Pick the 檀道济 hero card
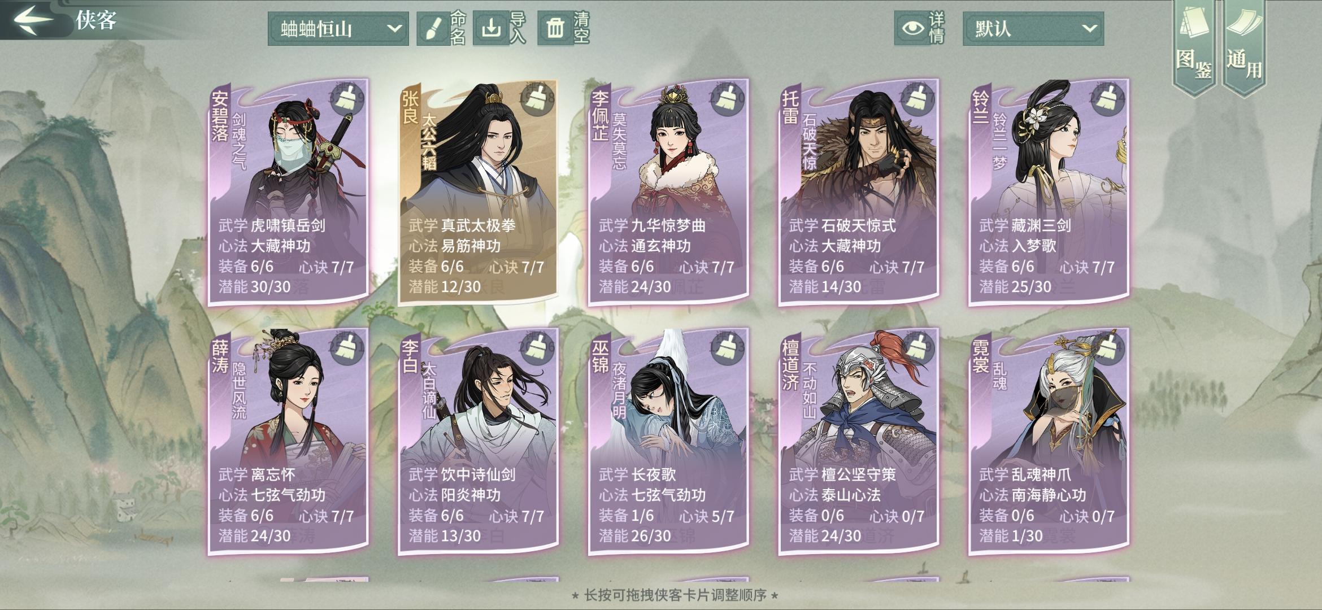The width and height of the screenshot is (1322, 610). click(858, 441)
